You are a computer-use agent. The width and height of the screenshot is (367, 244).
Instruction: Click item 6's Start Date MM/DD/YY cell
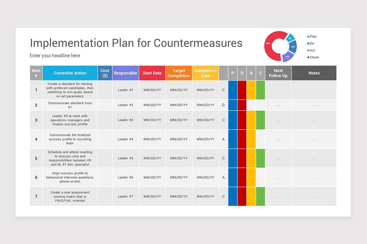point(152,177)
